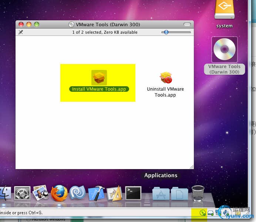Zoom the VMware Tools window with green button
256x222 pixels.
point(37,24)
